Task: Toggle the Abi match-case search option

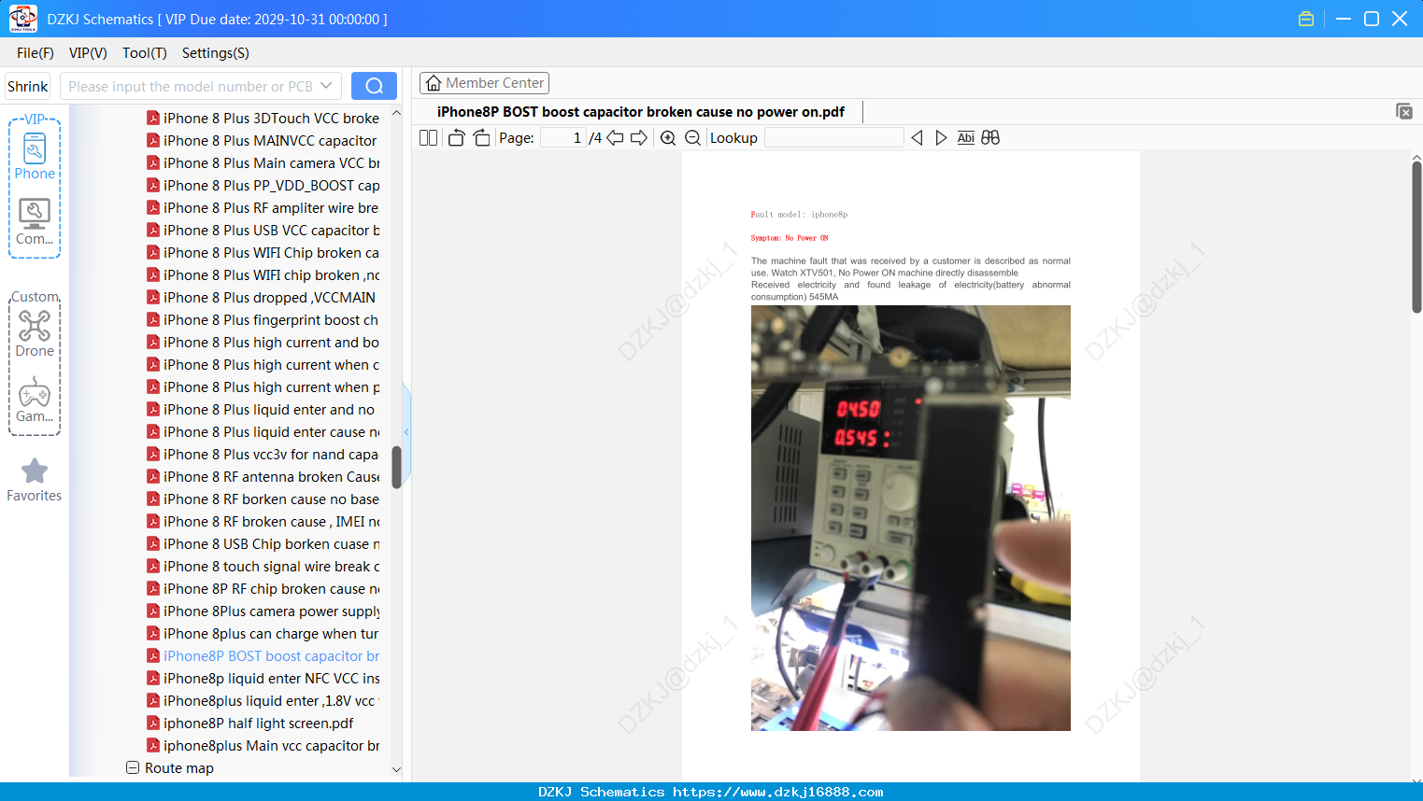Action: 966,138
